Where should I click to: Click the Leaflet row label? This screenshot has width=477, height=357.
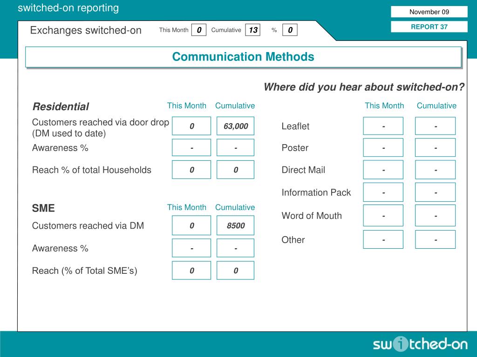[x=295, y=126]
